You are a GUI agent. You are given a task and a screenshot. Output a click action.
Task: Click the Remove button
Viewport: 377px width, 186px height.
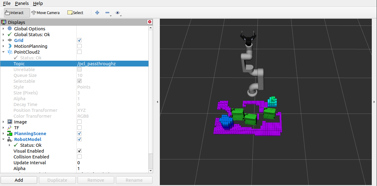click(96, 180)
